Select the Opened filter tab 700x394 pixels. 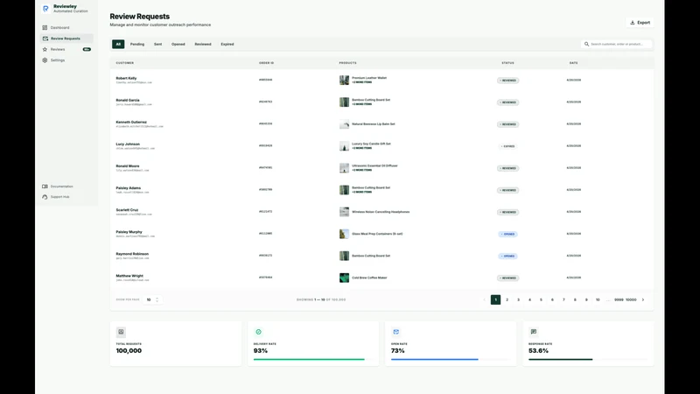click(178, 45)
